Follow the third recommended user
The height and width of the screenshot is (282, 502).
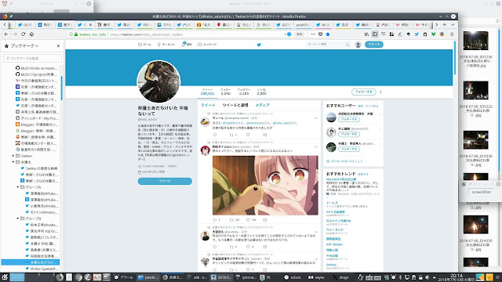tap(349, 150)
